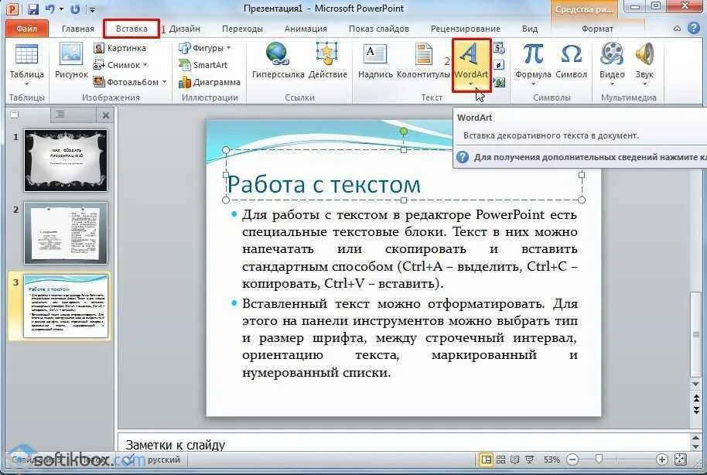Open Формула equation dropdown
This screenshot has height=475, width=707.
533,84
